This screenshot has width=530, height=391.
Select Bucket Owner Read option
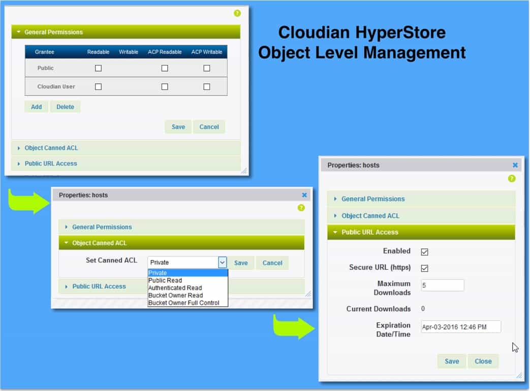pyautogui.click(x=188, y=295)
